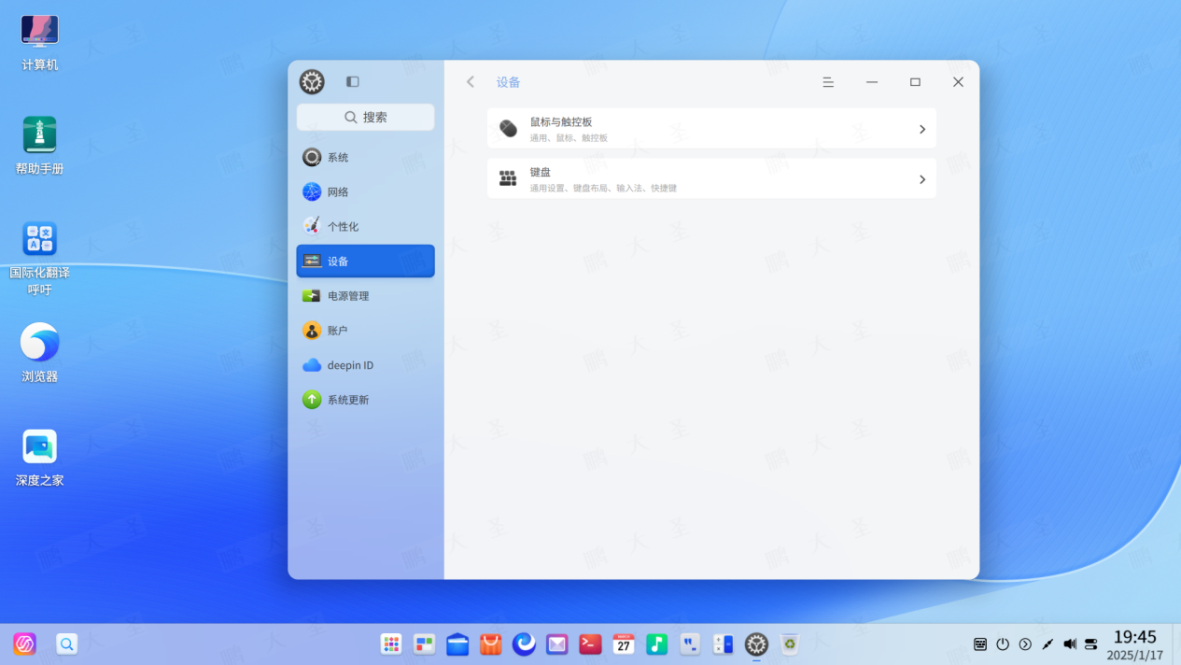Open the 系统 section in sidebar
Viewport: 1181px width, 665px height.
coord(365,157)
